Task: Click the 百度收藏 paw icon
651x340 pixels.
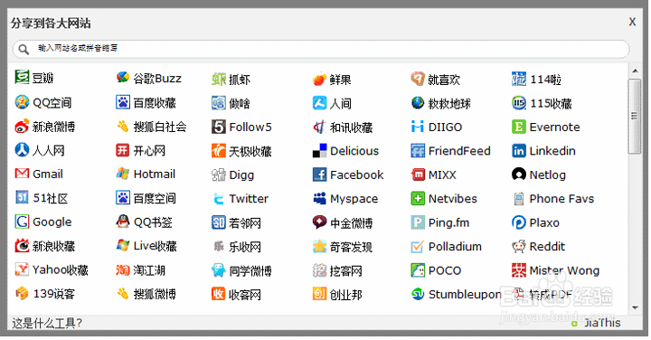Action: point(122,102)
